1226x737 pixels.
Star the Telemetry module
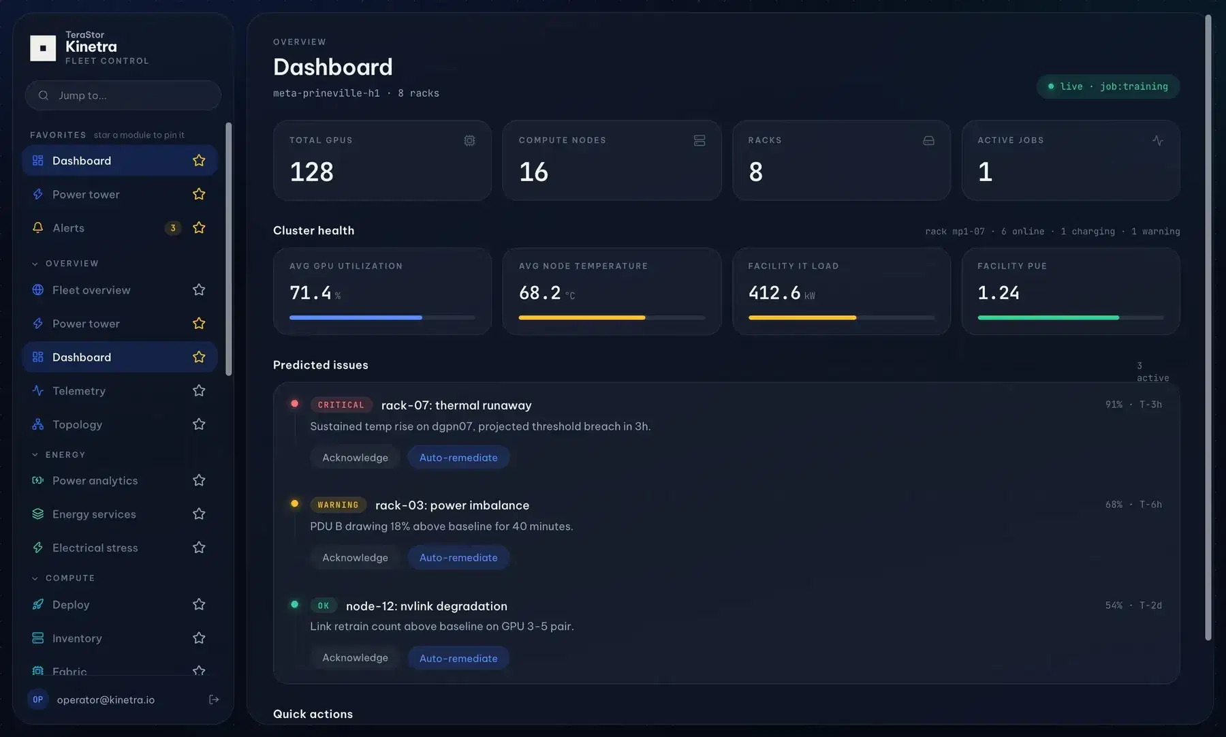tap(199, 390)
